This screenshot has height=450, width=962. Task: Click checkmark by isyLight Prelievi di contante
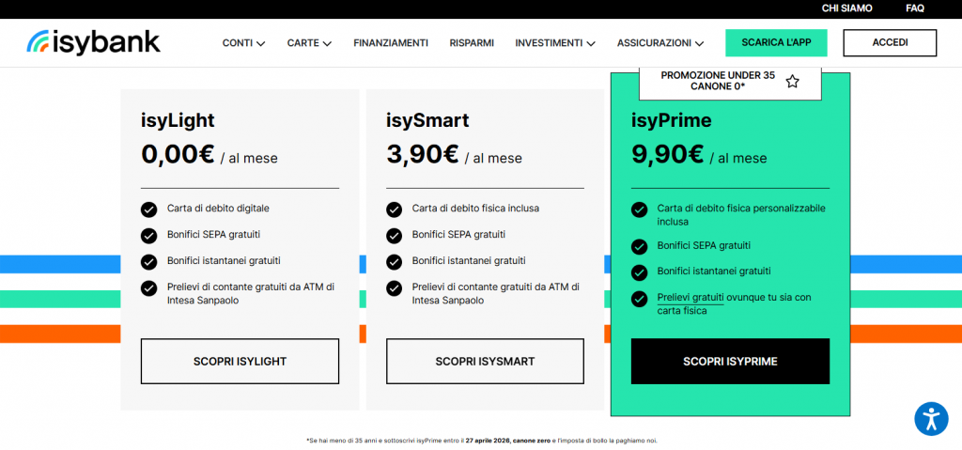click(148, 287)
